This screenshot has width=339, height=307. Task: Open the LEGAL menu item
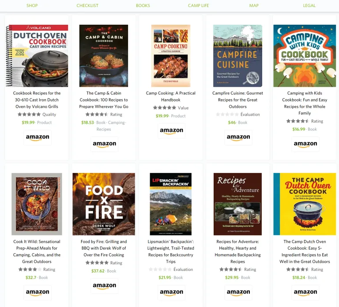pyautogui.click(x=309, y=6)
